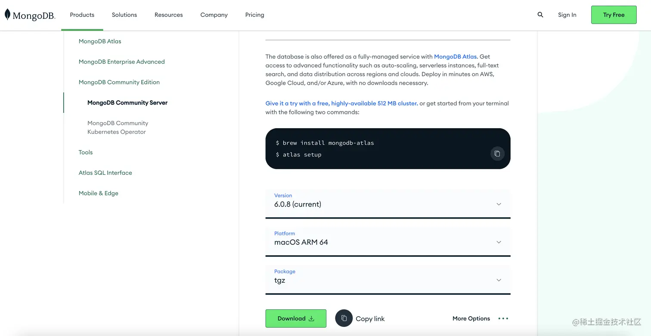Image resolution: width=651 pixels, height=336 pixels.
Task: Open the Solutions menu
Action: point(124,15)
